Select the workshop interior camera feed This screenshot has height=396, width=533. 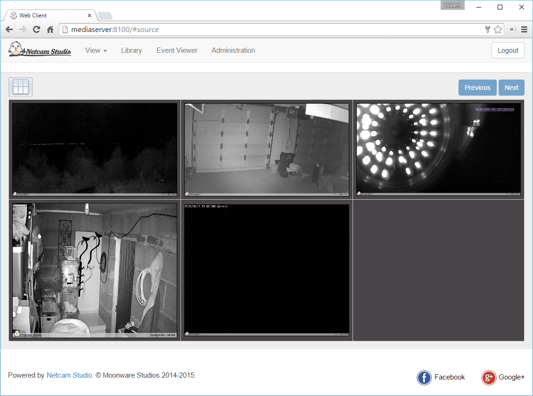95,270
